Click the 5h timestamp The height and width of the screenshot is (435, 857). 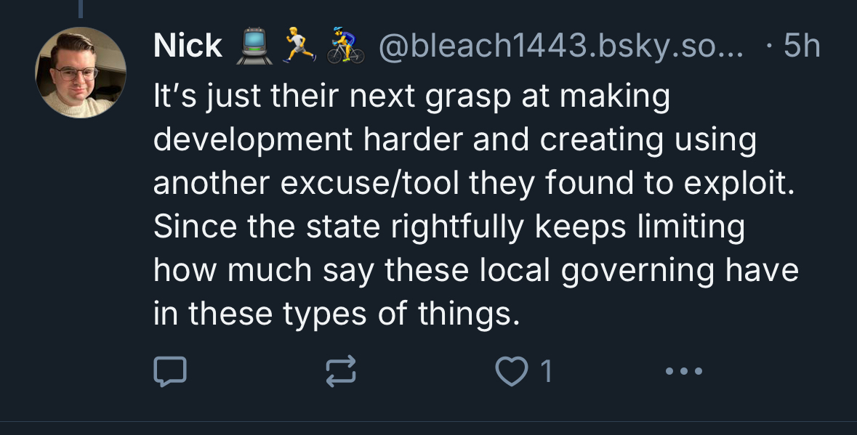(802, 46)
